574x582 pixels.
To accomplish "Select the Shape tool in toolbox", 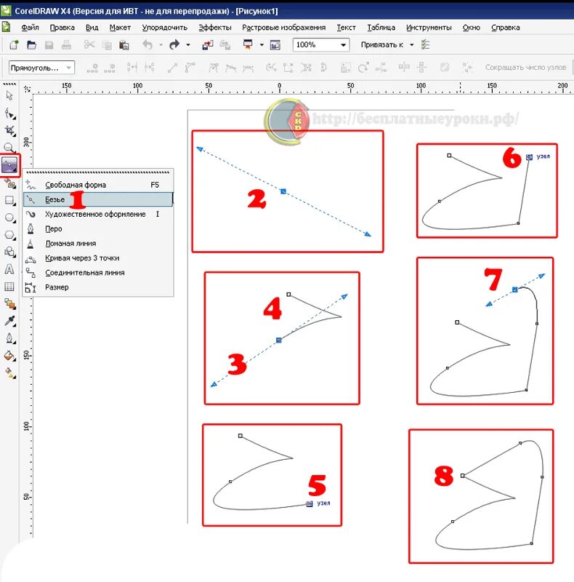I will [x=9, y=113].
